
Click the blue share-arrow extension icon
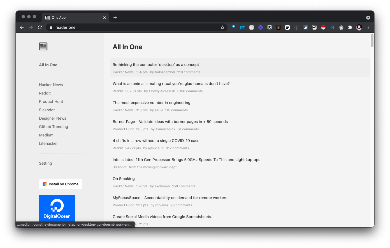(x=242, y=27)
